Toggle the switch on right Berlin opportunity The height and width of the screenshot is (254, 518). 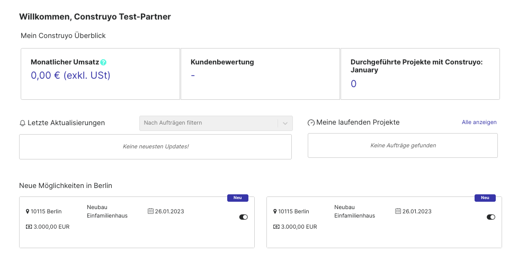[x=491, y=217]
